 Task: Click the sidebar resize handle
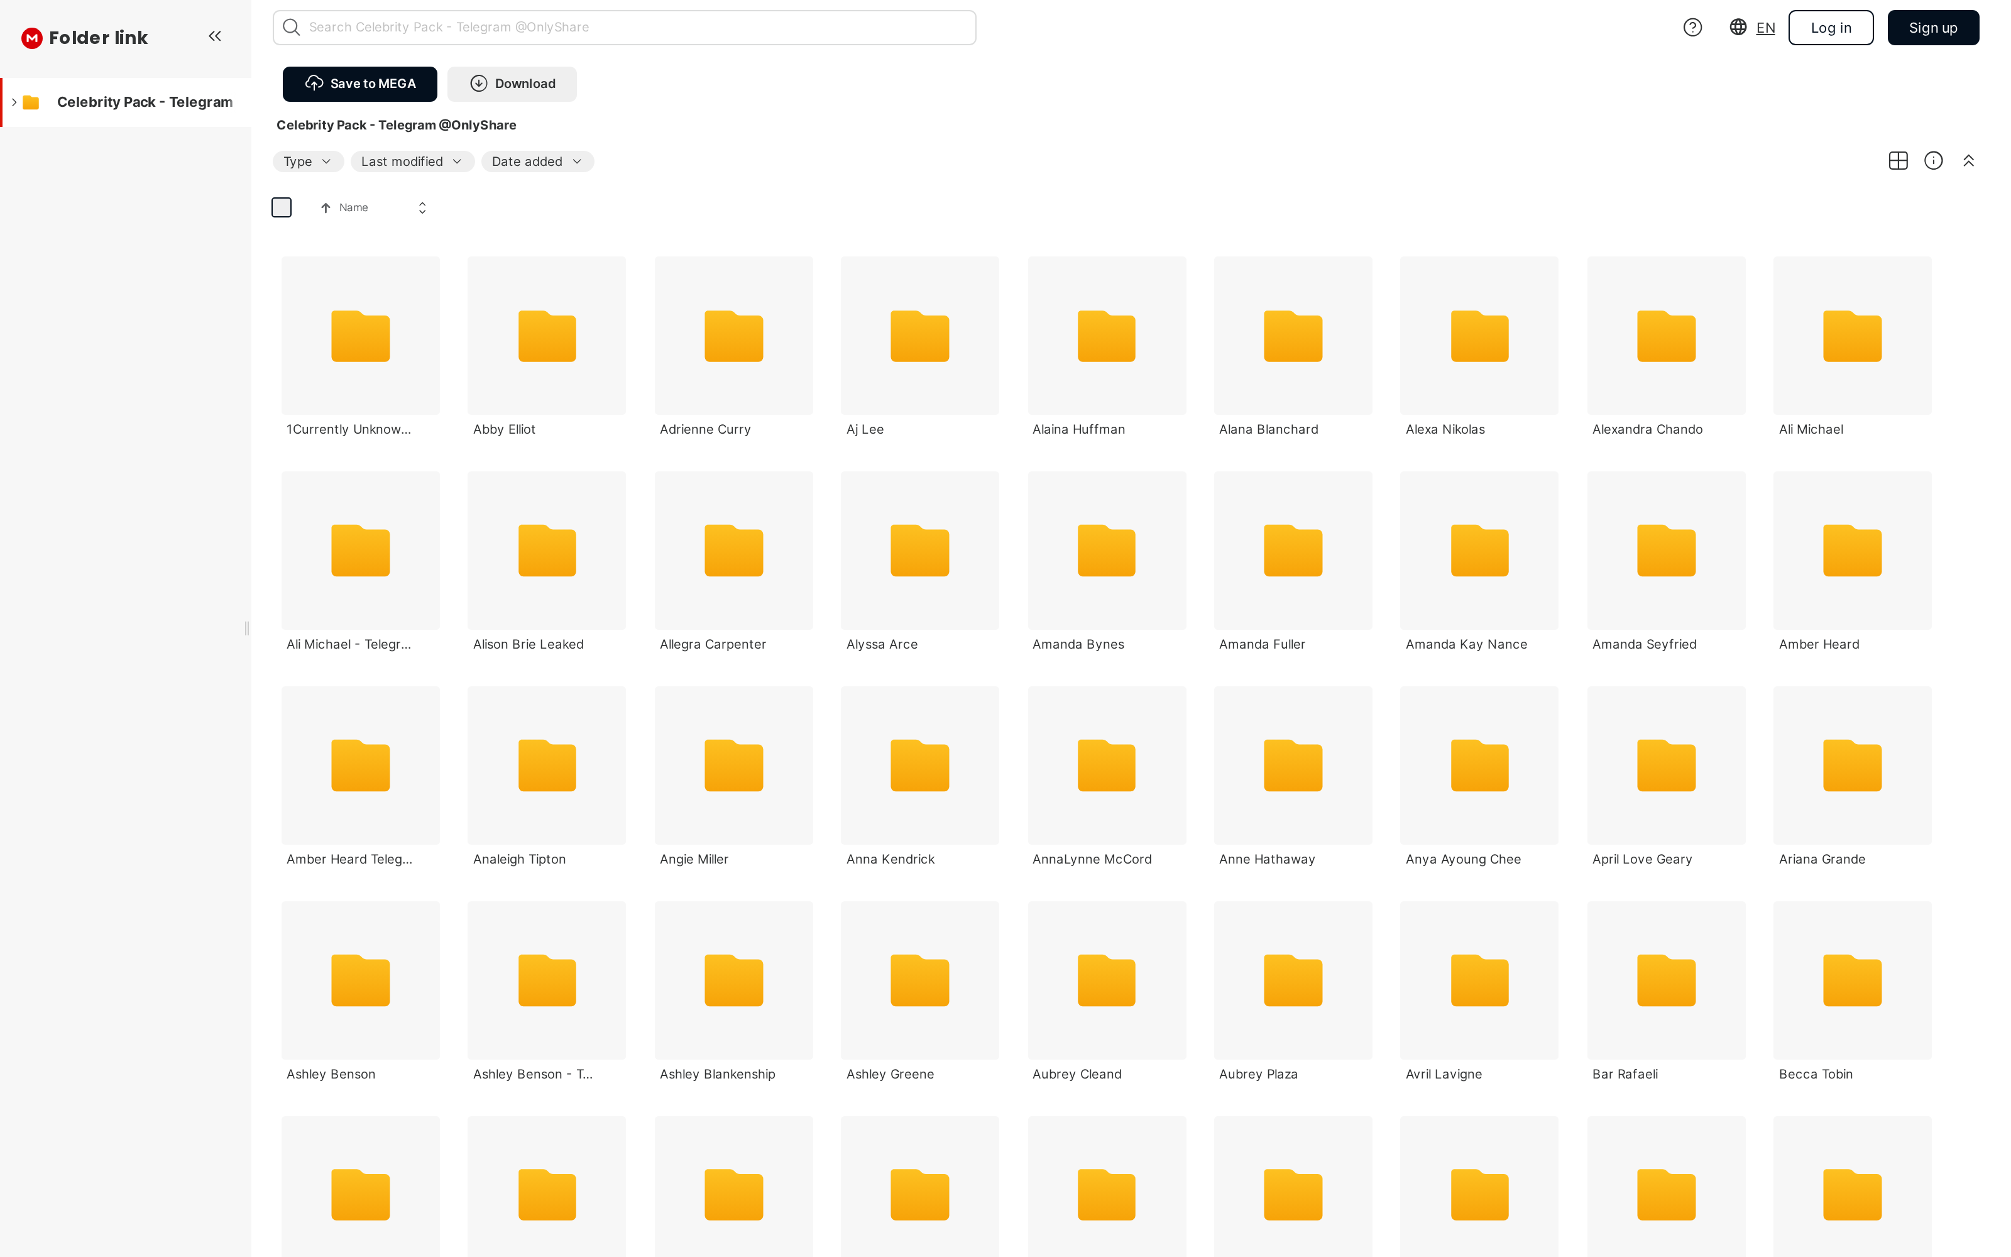point(247,628)
